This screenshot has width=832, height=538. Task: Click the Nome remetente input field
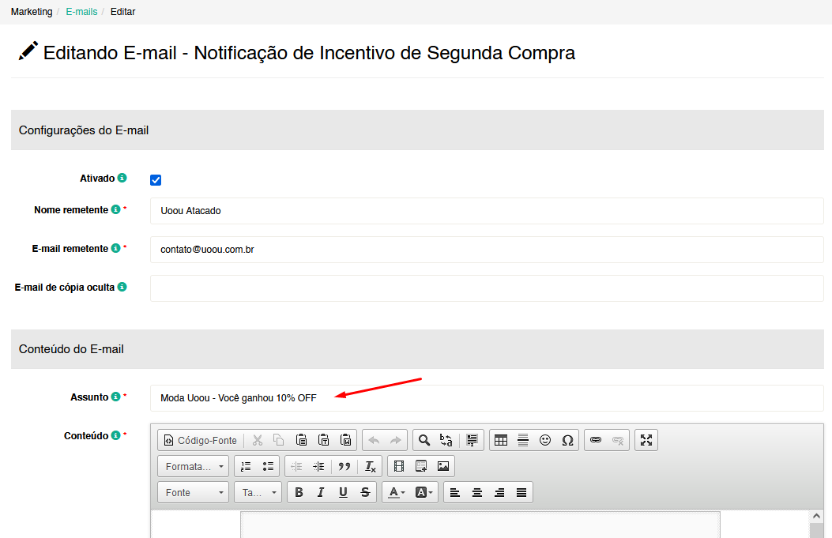[x=487, y=211]
